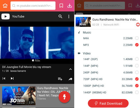The height and width of the screenshot is (108, 140).
Task: Click the 'Music' section heading
Action: tap(87, 32)
